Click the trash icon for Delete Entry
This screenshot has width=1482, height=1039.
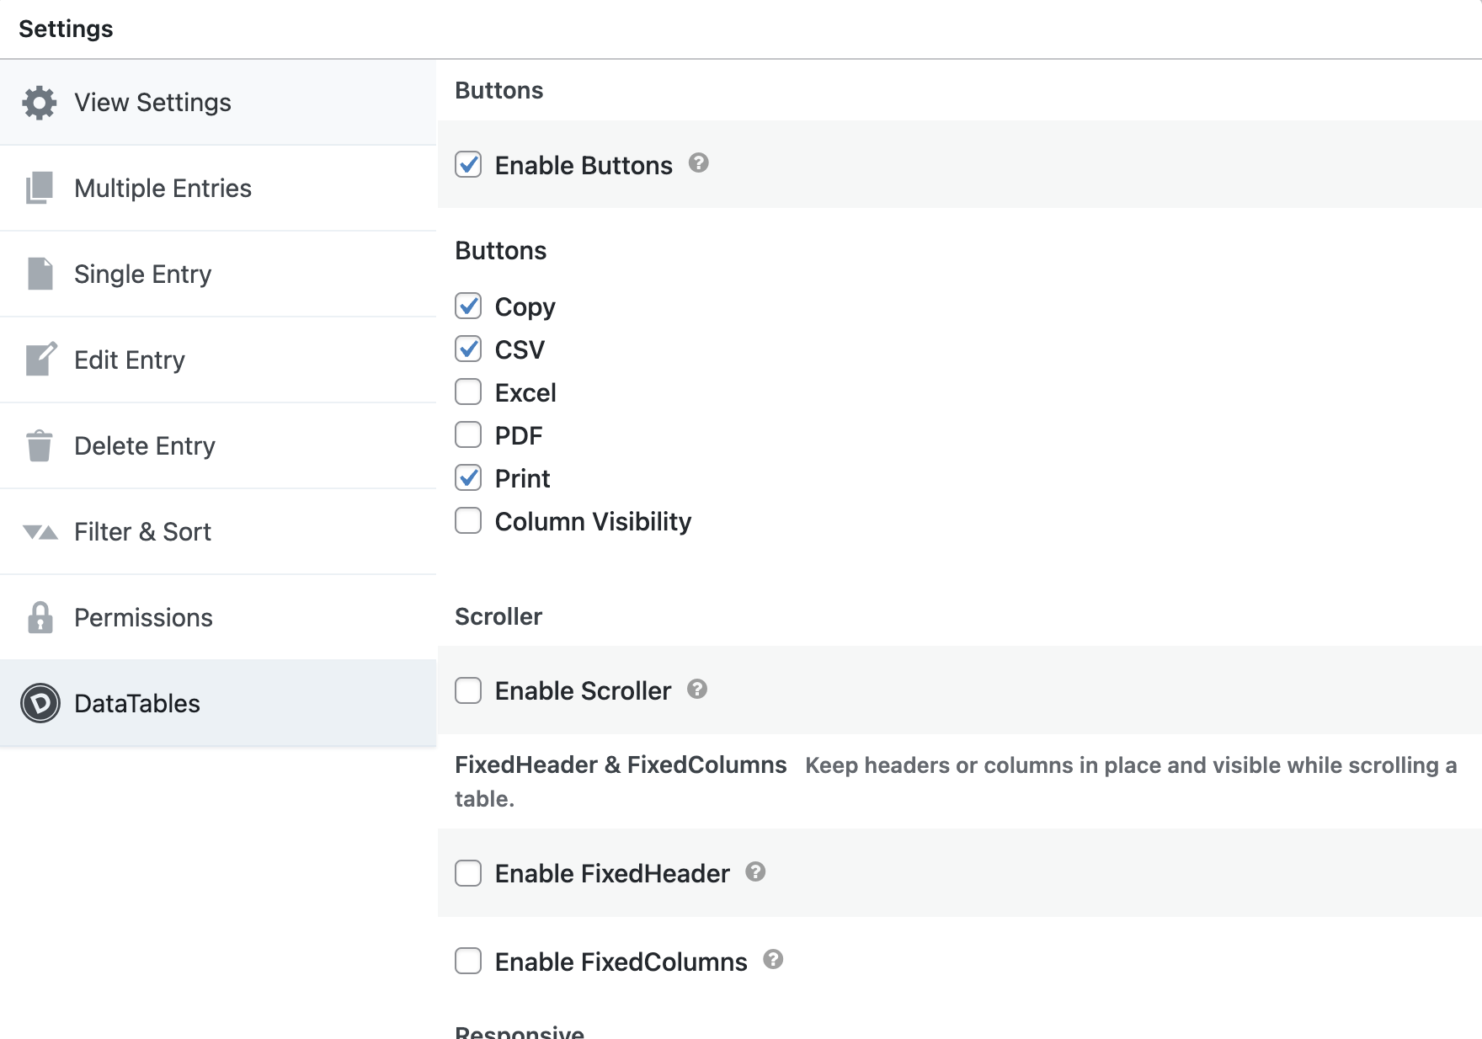pos(40,446)
